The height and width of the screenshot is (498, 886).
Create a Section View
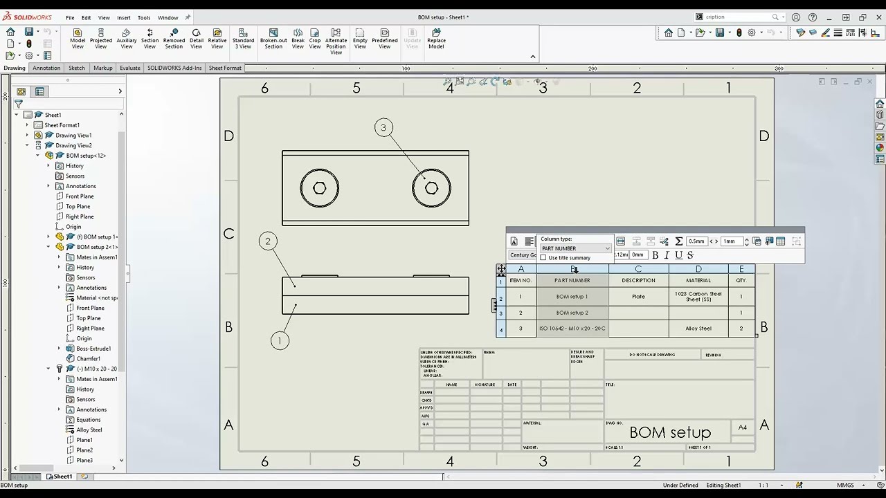(150, 39)
